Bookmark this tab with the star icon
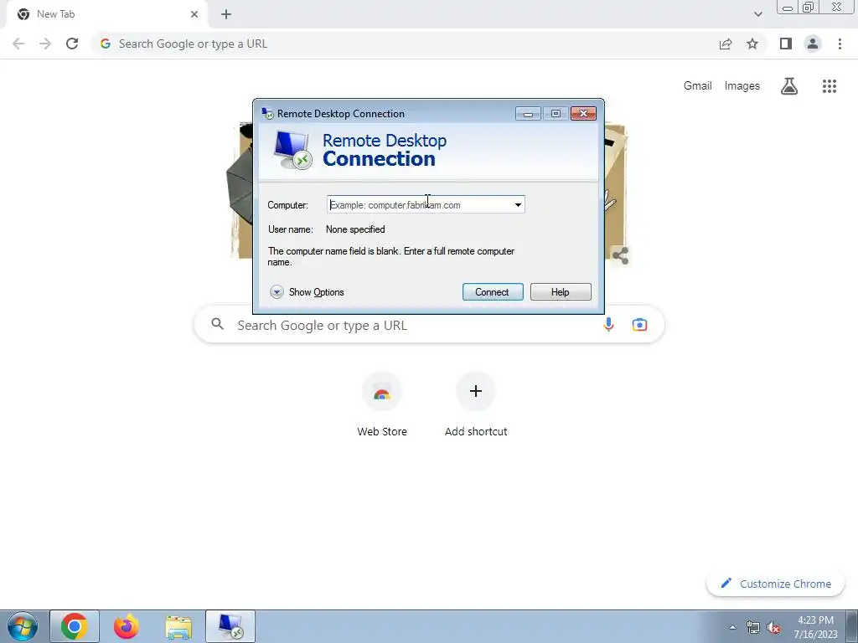Viewport: 858px width, 643px height. 752,44
